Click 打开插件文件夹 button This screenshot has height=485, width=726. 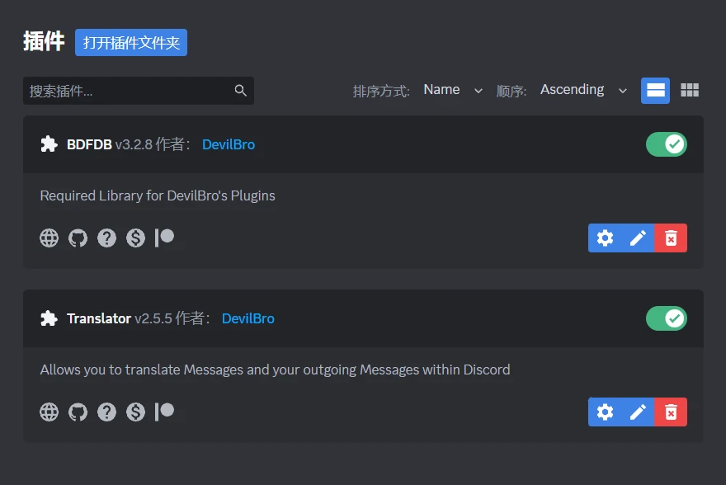[x=131, y=43]
